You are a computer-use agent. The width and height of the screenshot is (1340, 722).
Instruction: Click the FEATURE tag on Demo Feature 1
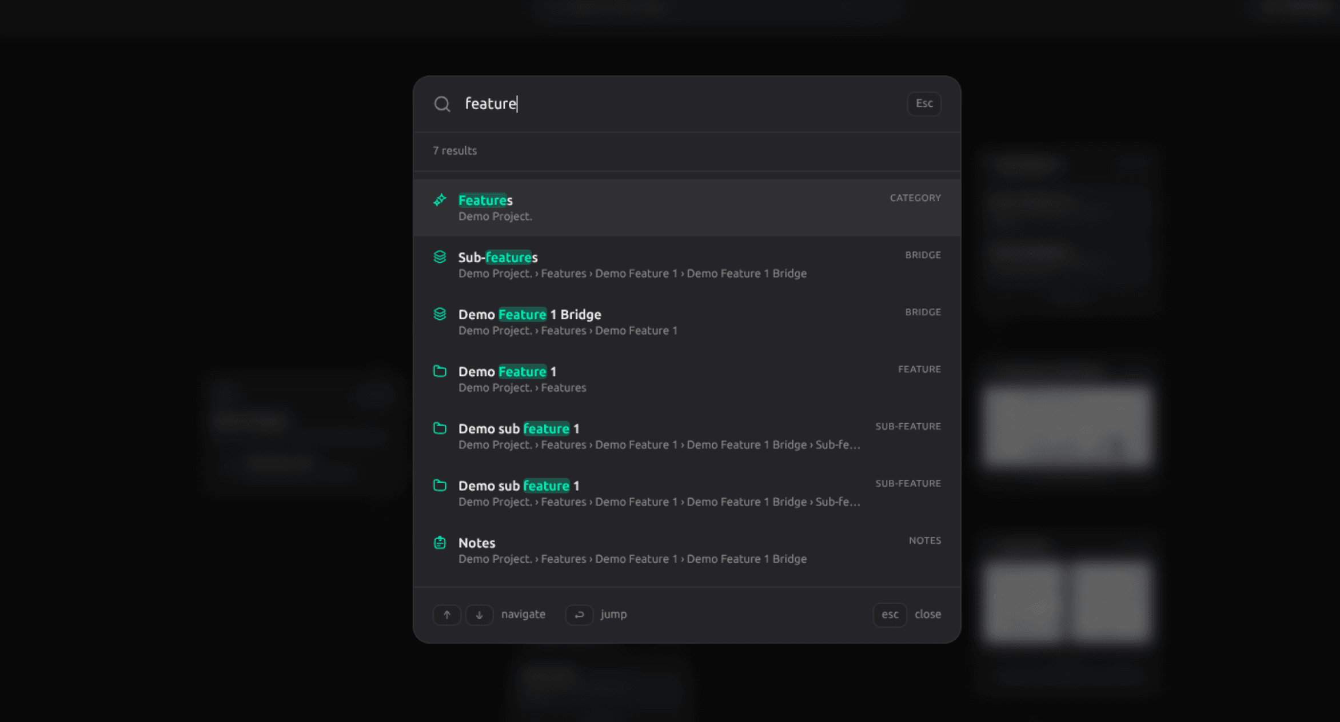click(x=919, y=369)
